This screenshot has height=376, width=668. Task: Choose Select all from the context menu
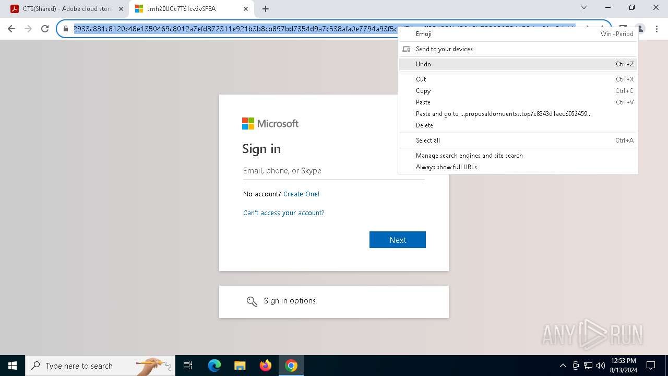pos(518,140)
